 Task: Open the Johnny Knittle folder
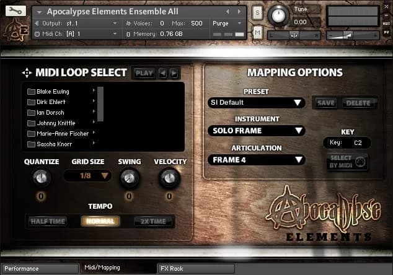(51, 123)
